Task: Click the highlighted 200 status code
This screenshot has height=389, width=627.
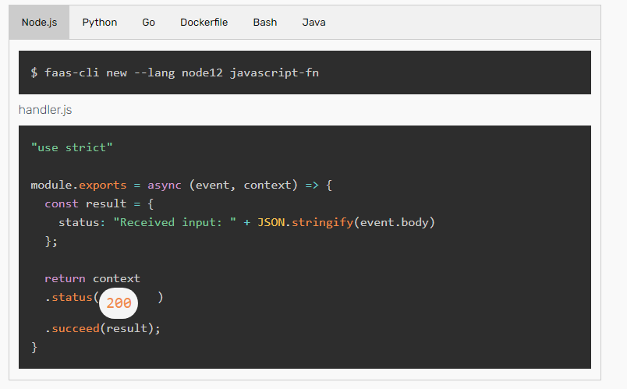Action: 119,303
